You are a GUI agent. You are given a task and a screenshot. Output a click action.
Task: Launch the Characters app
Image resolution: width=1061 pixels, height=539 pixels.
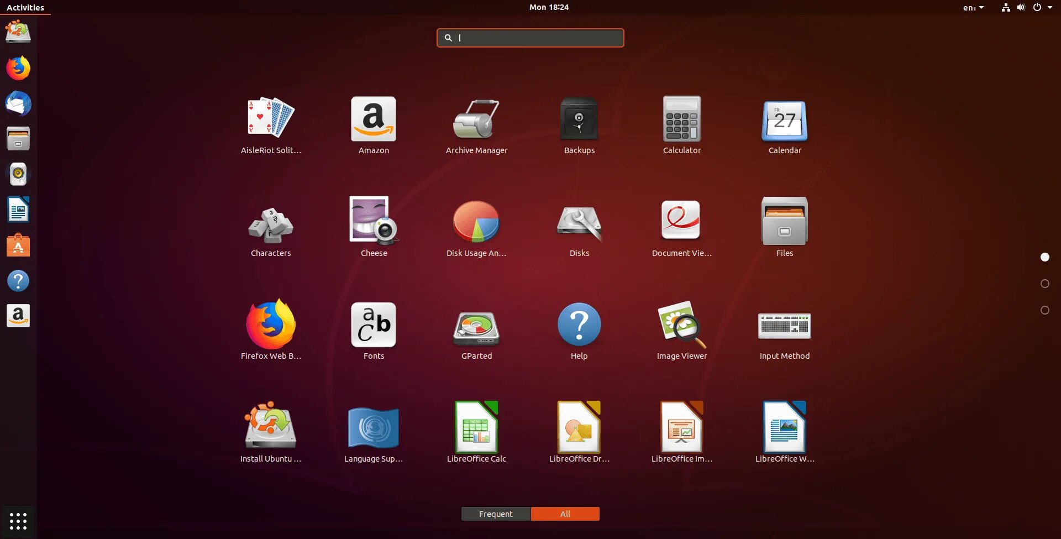pos(271,229)
